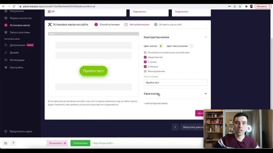This screenshot has width=273, height=153.
Task: Click the Посмотреть preview button
Action: [x=57, y=143]
